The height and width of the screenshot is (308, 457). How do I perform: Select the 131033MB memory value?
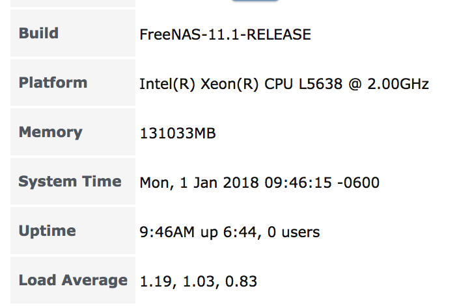point(178,133)
